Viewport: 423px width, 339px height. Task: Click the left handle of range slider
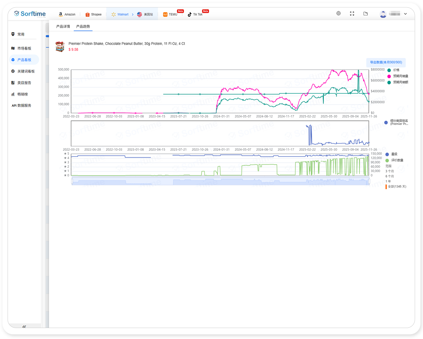click(x=72, y=181)
